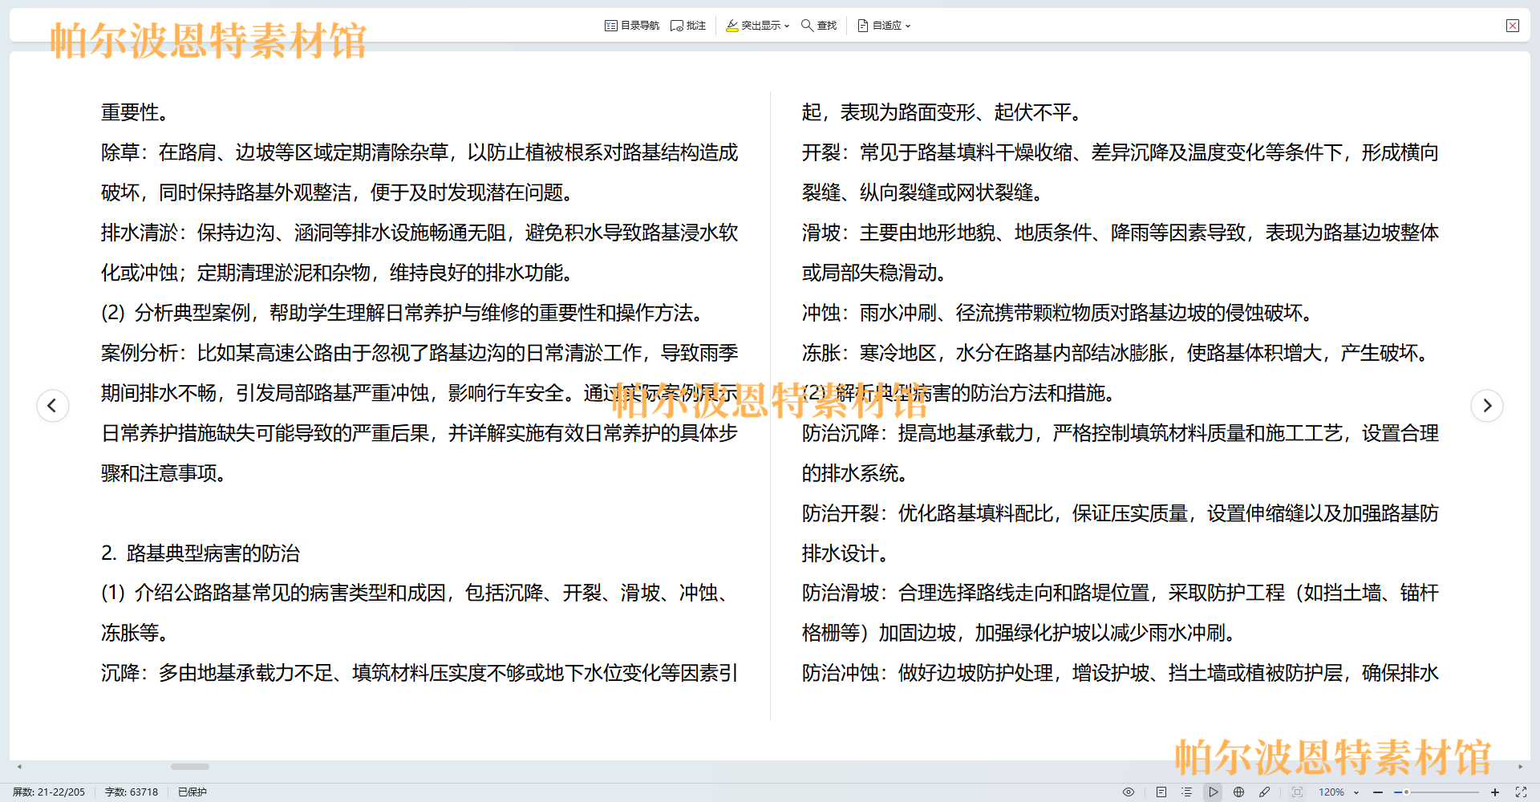Click the line starting 除草：在路肩
Image resolution: width=1540 pixels, height=802 pixels.
pyautogui.click(x=419, y=152)
